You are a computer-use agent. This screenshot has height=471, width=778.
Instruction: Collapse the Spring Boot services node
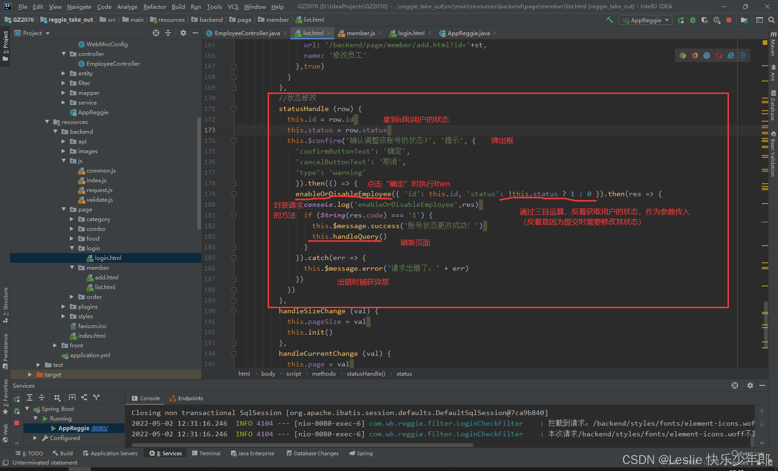[27, 409]
